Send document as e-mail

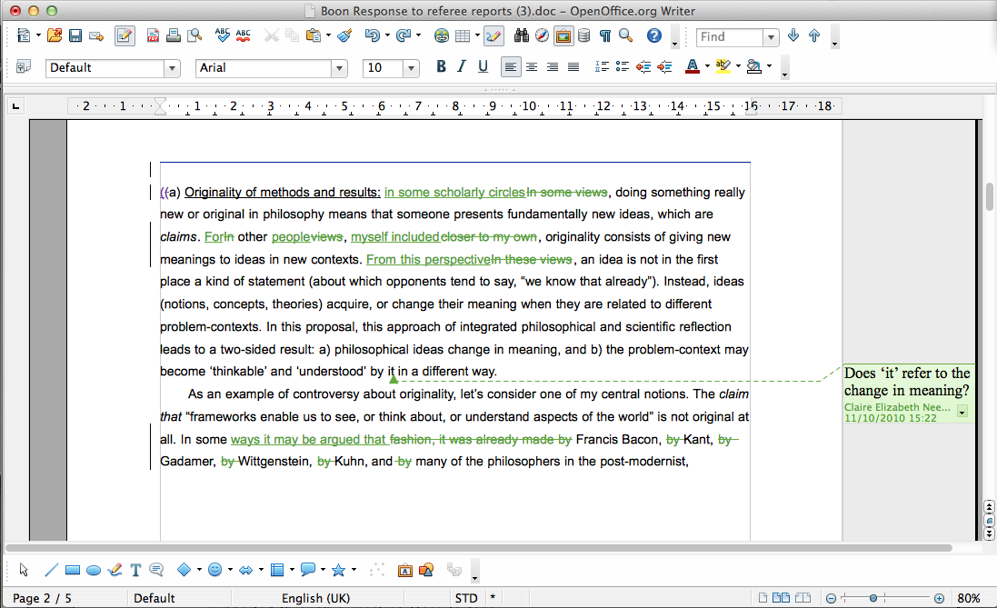[x=96, y=36]
